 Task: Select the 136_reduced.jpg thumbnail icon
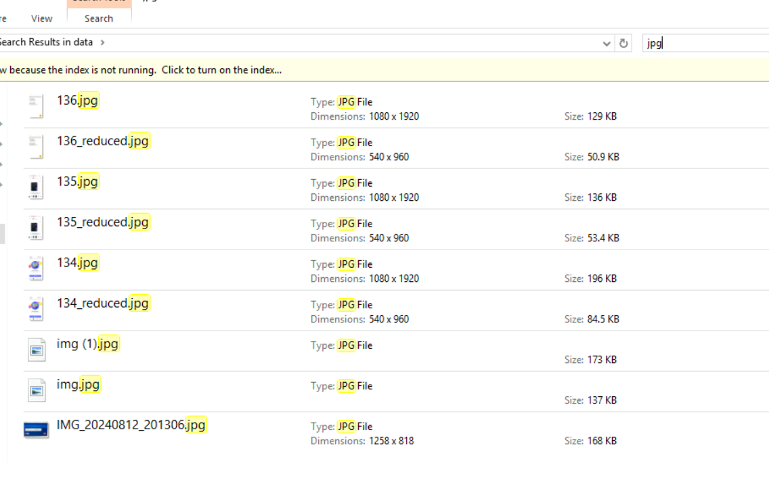(x=36, y=147)
